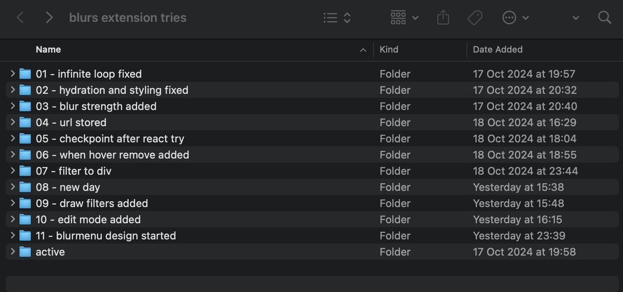
Task: Sort by the Kind column header
Action: pos(389,50)
